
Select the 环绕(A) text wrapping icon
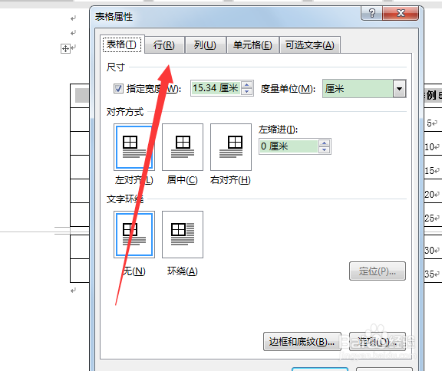[x=183, y=235]
